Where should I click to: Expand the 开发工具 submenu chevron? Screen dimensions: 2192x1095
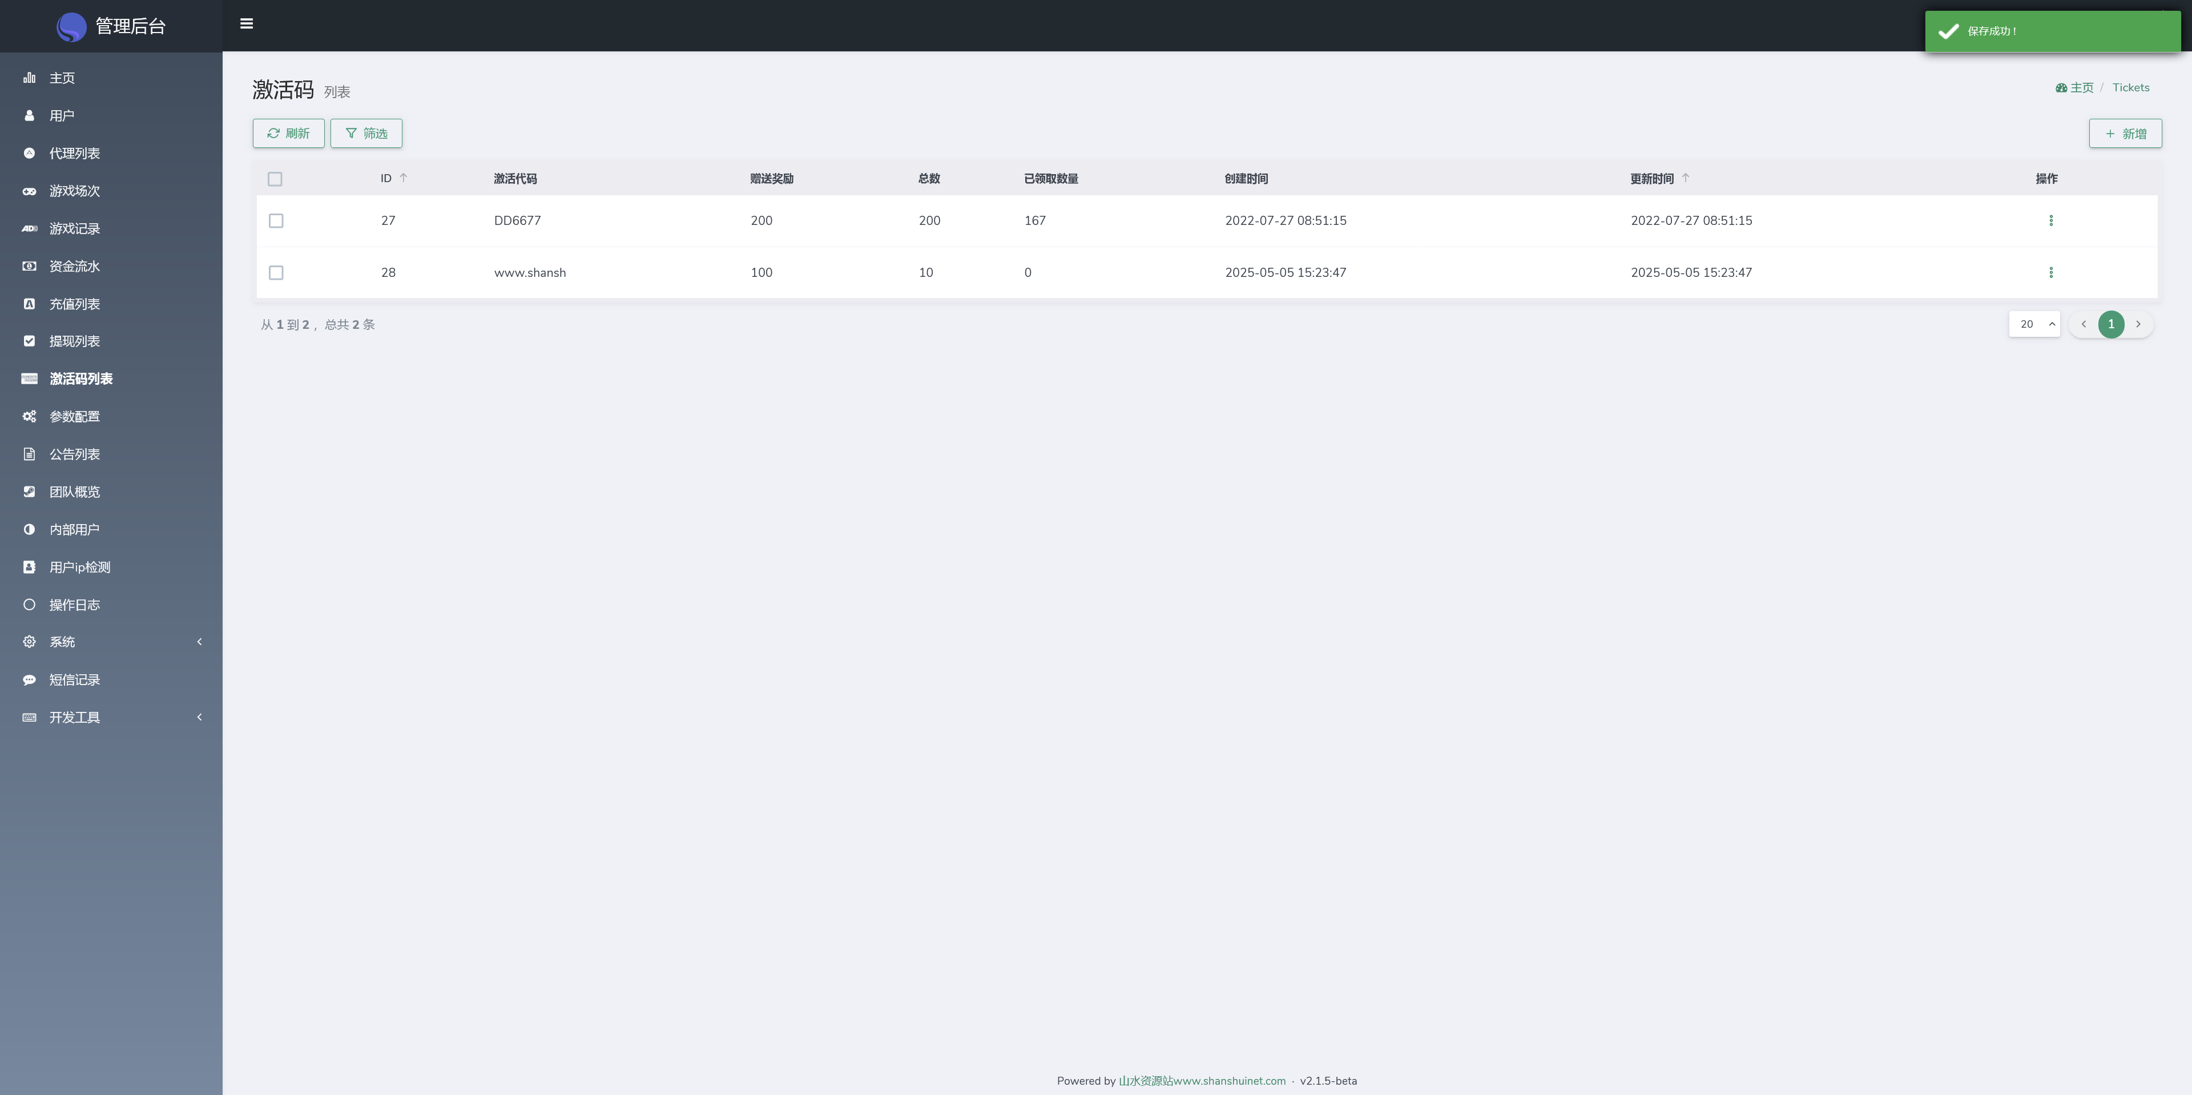point(200,717)
